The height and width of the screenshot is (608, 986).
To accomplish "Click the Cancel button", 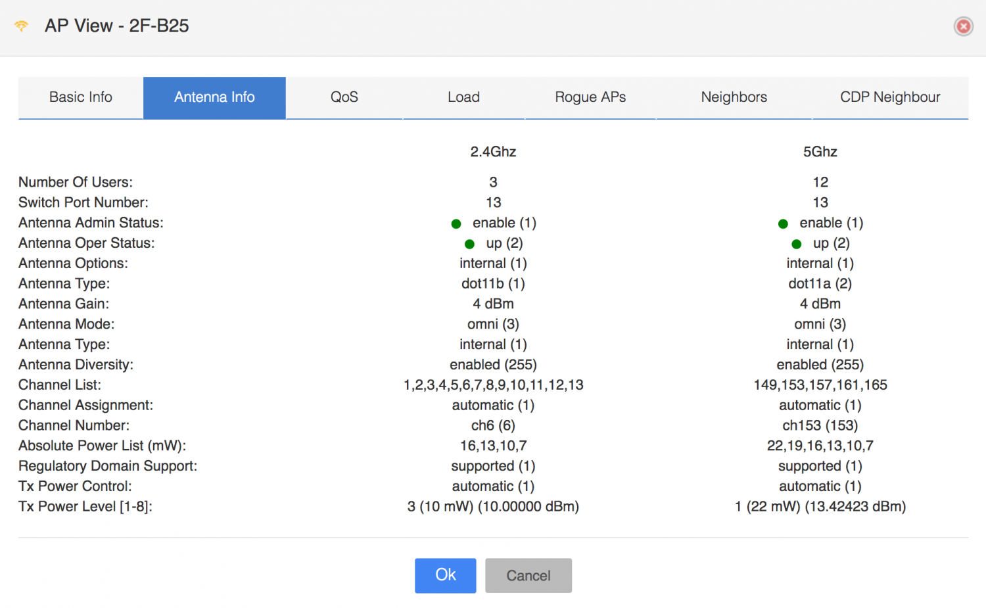I will pos(528,576).
